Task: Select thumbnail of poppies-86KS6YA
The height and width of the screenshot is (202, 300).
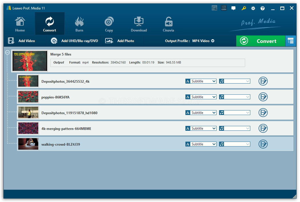Action: tap(28, 97)
